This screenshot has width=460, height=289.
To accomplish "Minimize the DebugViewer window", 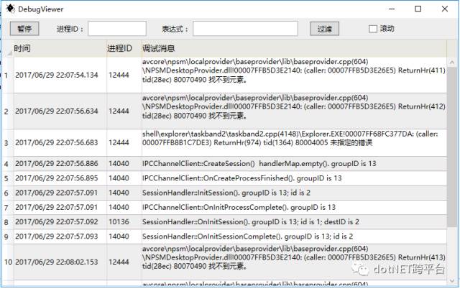I will pyautogui.click(x=392, y=9).
